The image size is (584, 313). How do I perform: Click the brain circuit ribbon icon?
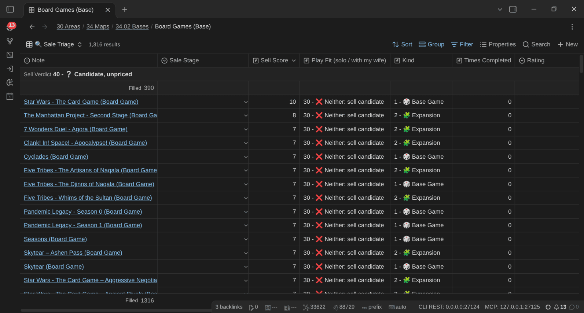pos(10,82)
